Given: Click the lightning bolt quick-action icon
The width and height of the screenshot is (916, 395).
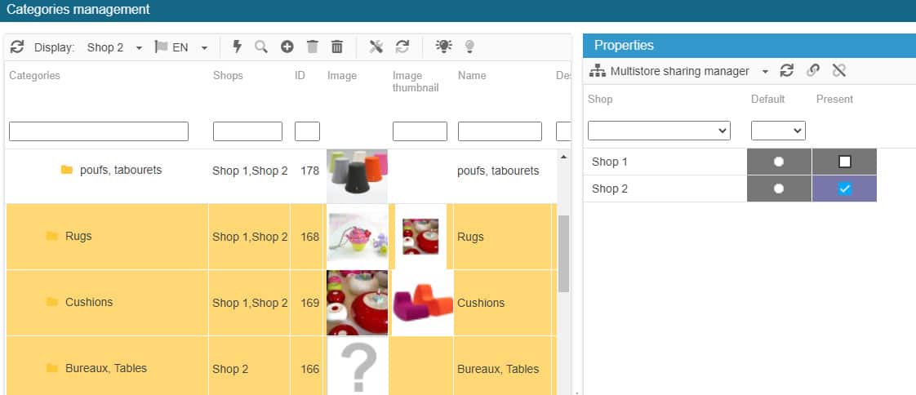Looking at the screenshot, I should [238, 47].
